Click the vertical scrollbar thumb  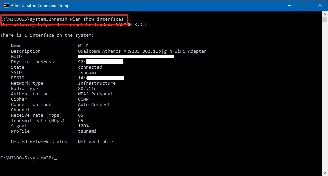(x=325, y=19)
